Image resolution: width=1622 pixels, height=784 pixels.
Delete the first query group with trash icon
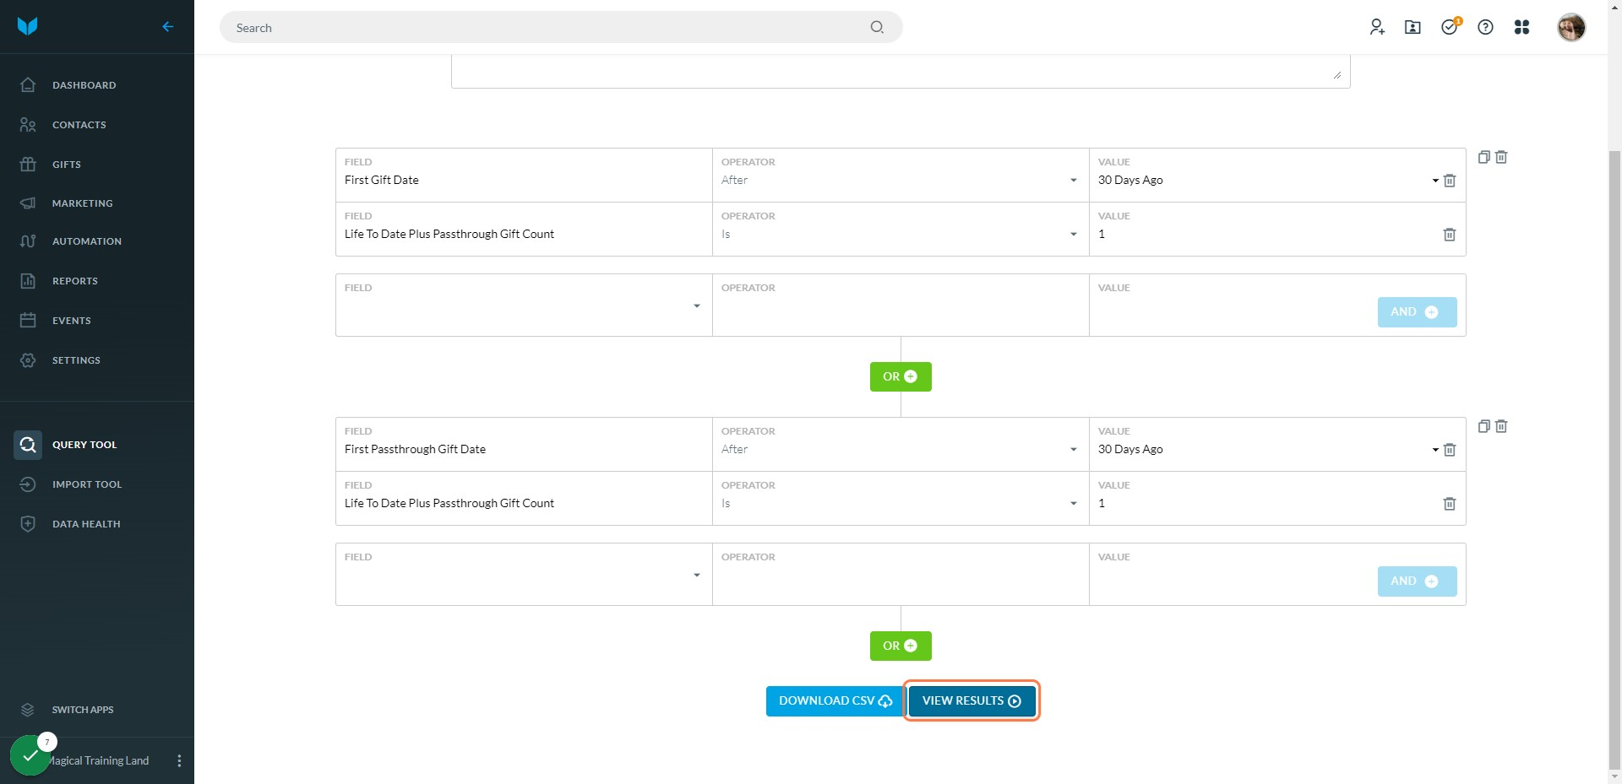pos(1501,157)
